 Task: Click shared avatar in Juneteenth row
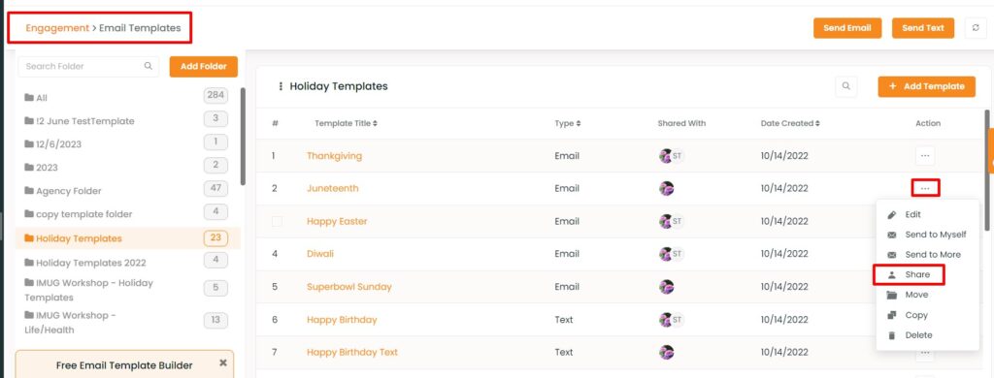(x=666, y=189)
